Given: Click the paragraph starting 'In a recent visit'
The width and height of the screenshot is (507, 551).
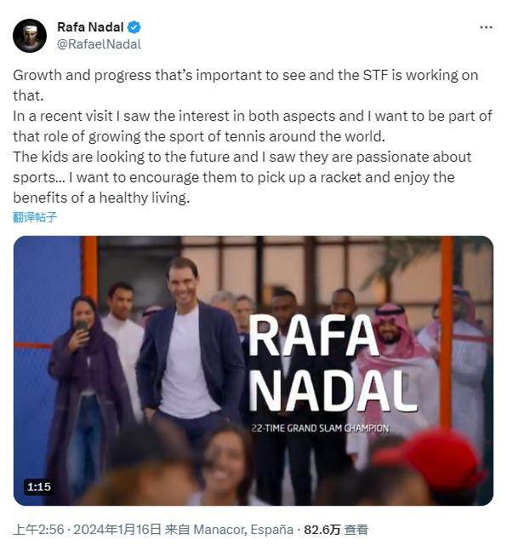Looking at the screenshot, I should [x=253, y=126].
